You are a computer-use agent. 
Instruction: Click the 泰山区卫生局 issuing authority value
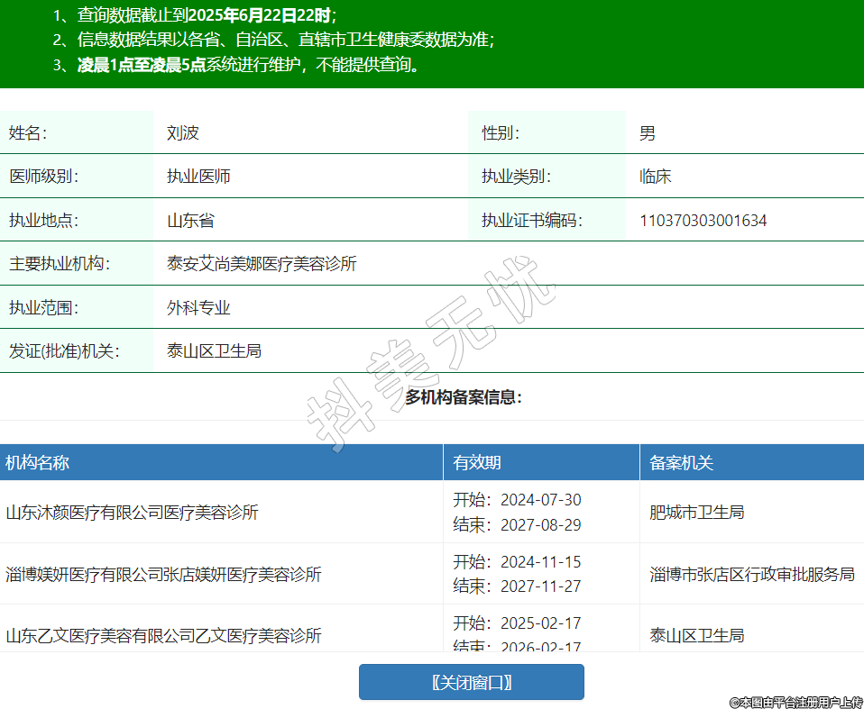214,351
